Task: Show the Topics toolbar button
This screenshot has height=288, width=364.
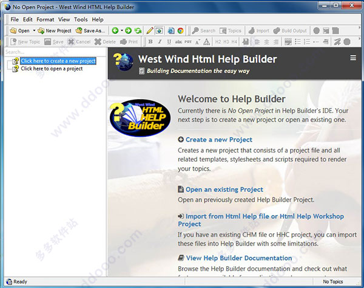Action: [x=231, y=30]
